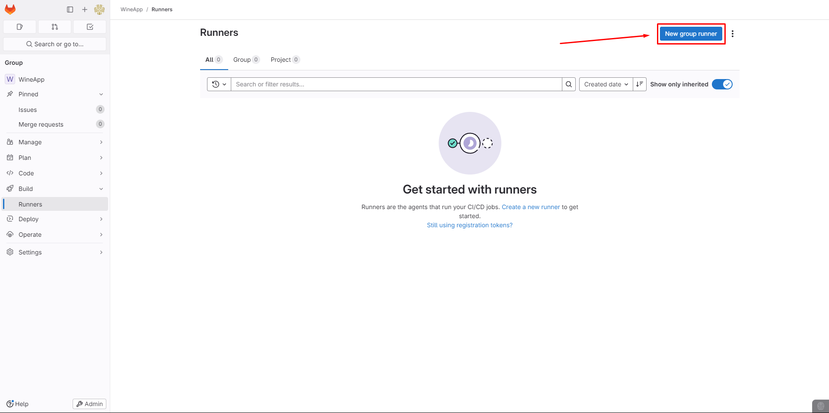Screen dimensions: 829x413
Task: Switch to the Group runners tab
Action: click(x=246, y=60)
